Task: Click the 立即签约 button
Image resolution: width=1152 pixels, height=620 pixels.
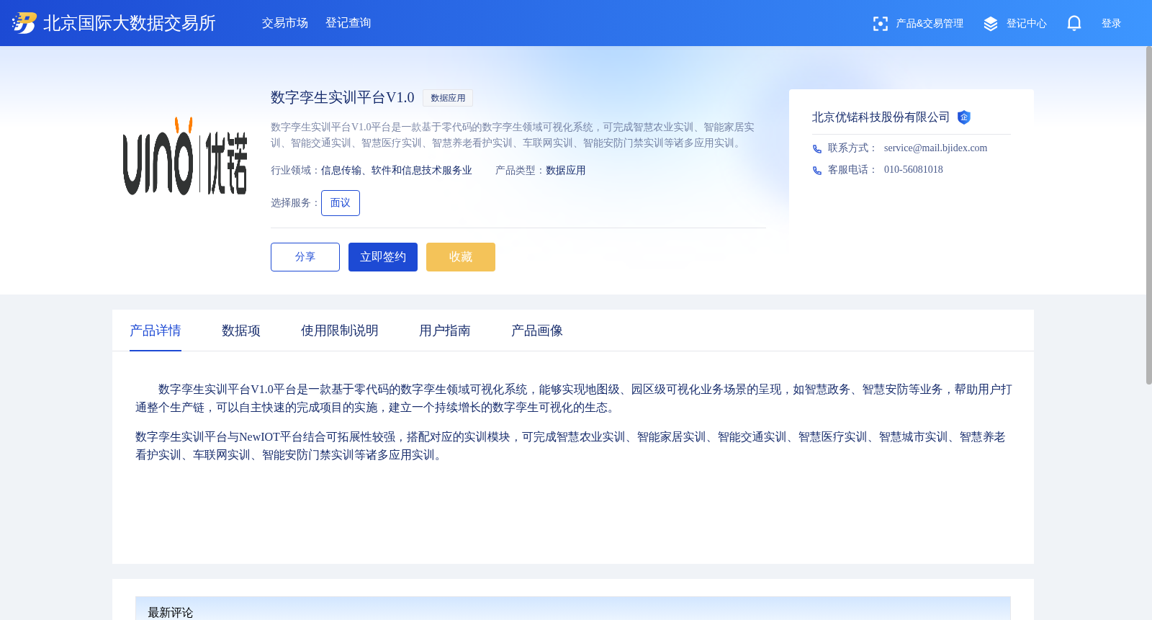Action: click(383, 257)
